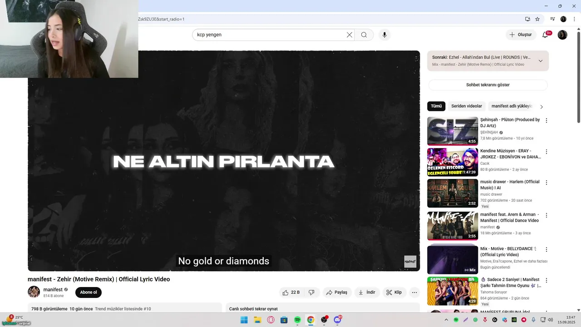Viewport: 581px width, 327px height.
Task: Open options for music drawer Harlem video
Action: pos(547,182)
